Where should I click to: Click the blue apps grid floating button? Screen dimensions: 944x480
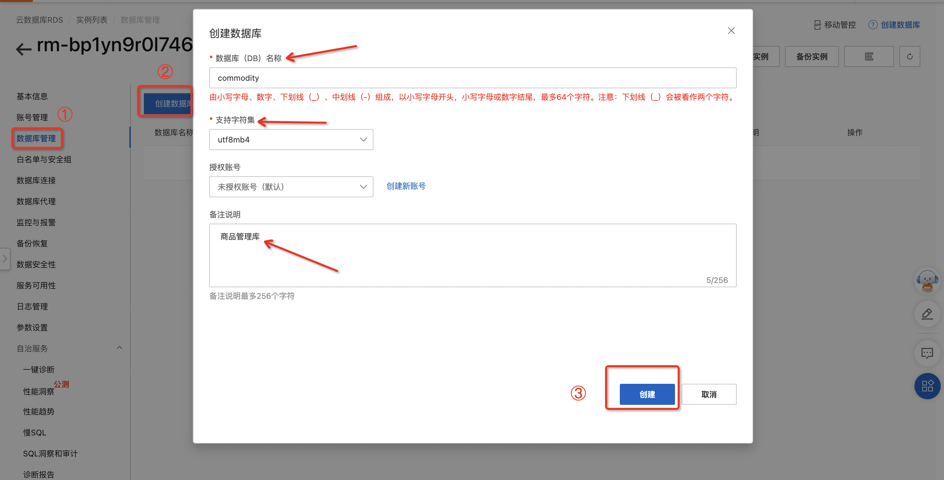click(927, 386)
